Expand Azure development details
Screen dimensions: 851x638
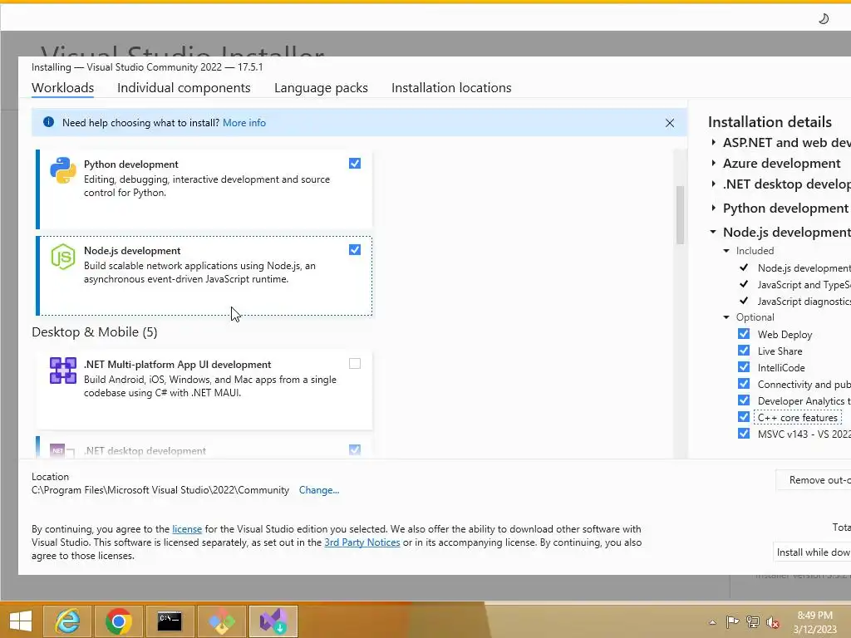(713, 163)
